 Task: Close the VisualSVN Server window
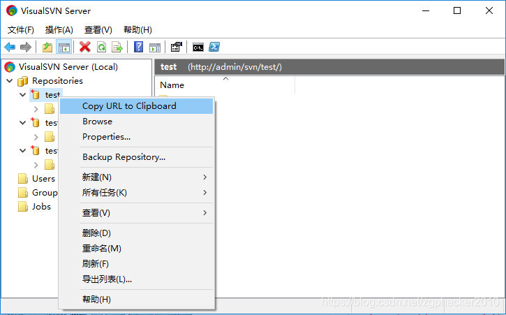489,10
